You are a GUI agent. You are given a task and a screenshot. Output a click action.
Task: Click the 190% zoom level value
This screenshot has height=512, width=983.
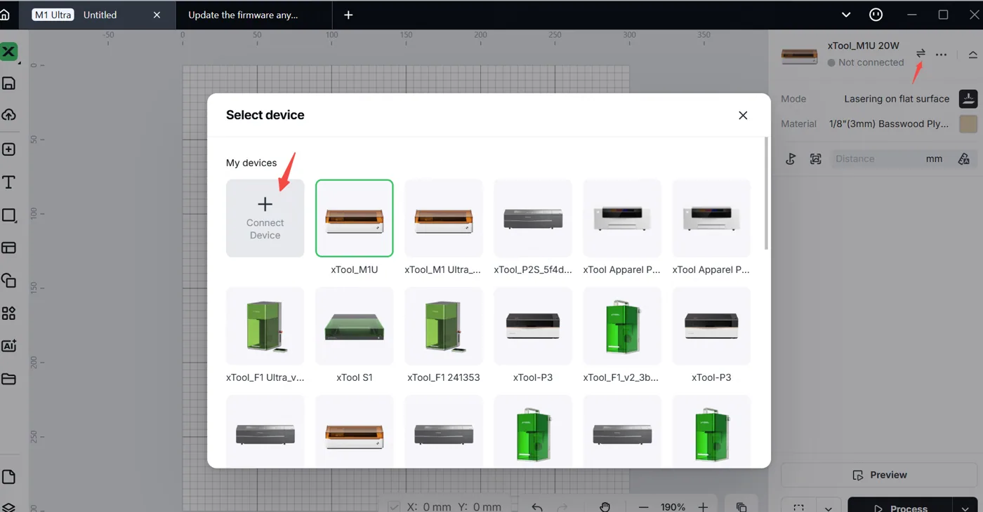click(673, 507)
